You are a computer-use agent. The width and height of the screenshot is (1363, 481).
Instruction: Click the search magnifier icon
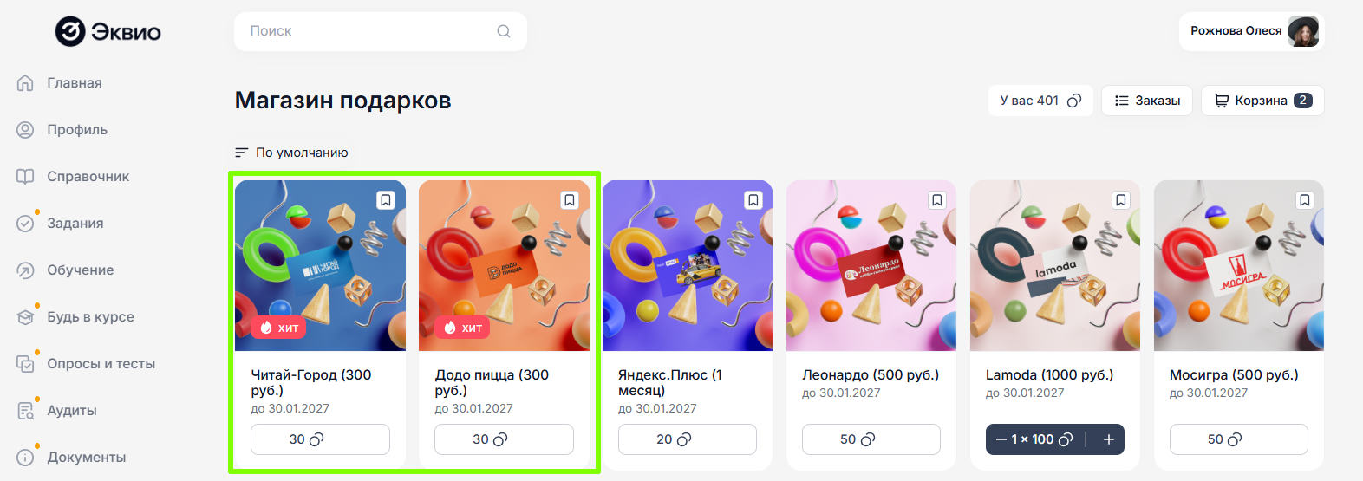(x=504, y=31)
